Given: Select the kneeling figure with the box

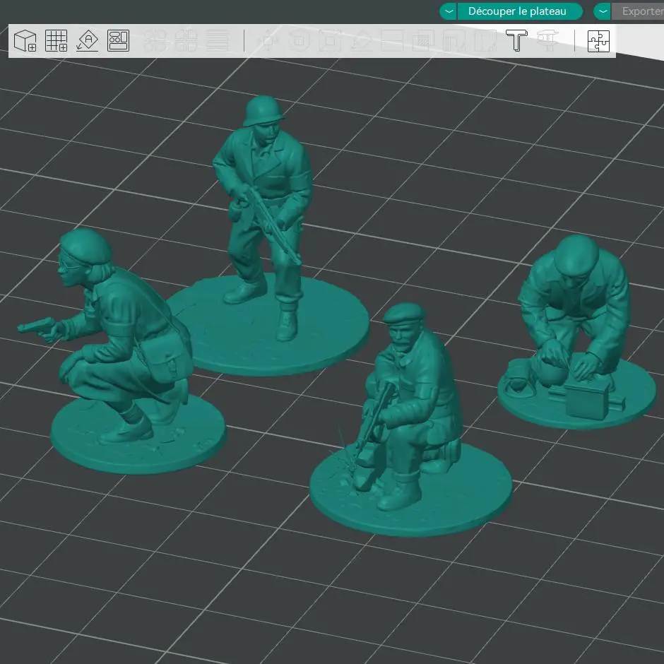Looking at the screenshot, I should click(x=576, y=331).
